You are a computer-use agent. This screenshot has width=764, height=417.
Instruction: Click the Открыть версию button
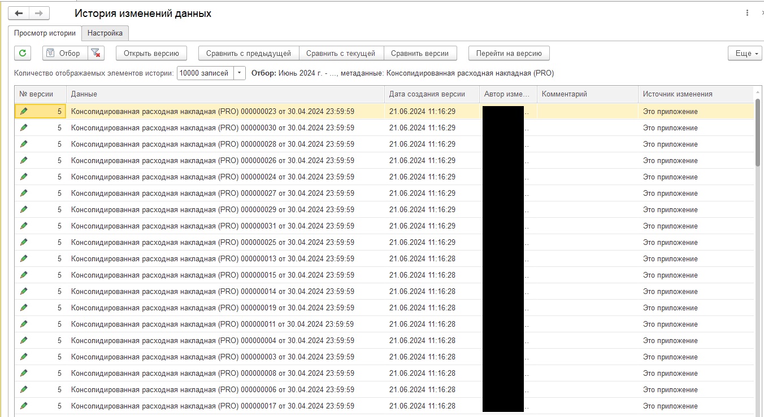pos(151,53)
